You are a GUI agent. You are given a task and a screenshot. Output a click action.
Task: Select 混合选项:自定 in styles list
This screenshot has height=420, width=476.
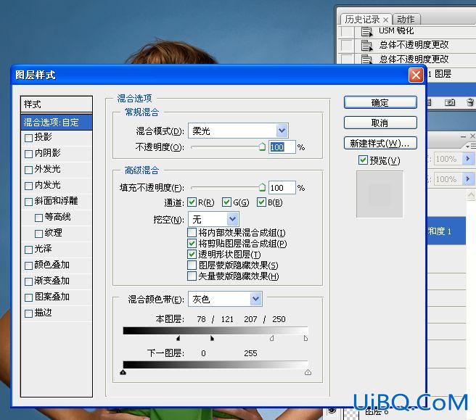click(57, 123)
